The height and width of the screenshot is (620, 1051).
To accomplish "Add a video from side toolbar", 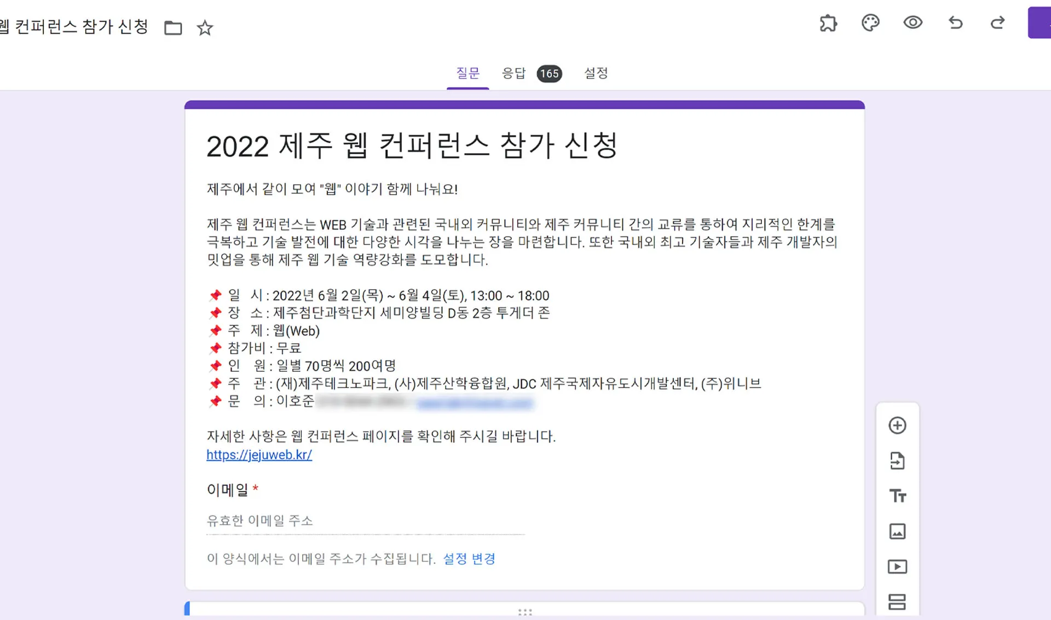I will (x=897, y=566).
